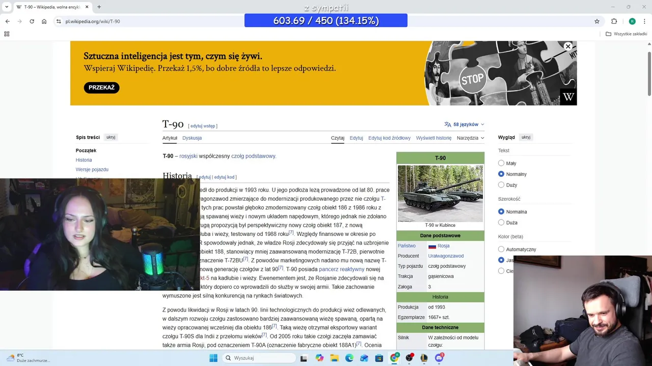Open a new browser tab
Screen dimensions: 652x366
(99, 7)
